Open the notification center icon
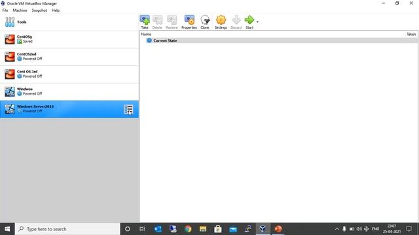 pyautogui.click(x=409, y=229)
